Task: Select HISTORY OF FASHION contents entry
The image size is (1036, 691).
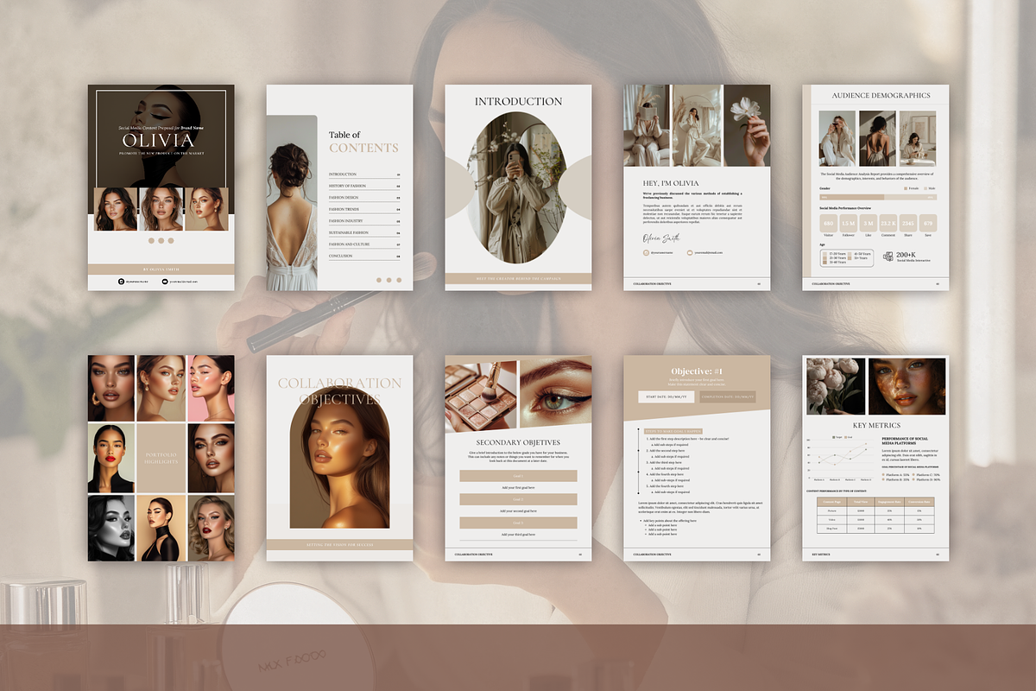Action: pyautogui.click(x=364, y=186)
